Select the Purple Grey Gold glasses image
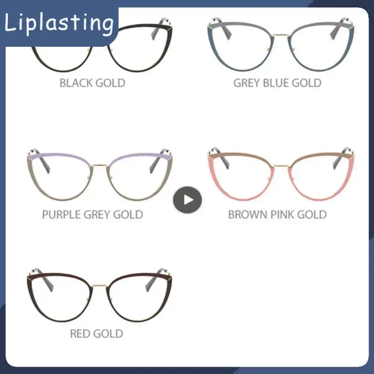The width and height of the screenshot is (374, 374). (x=100, y=174)
